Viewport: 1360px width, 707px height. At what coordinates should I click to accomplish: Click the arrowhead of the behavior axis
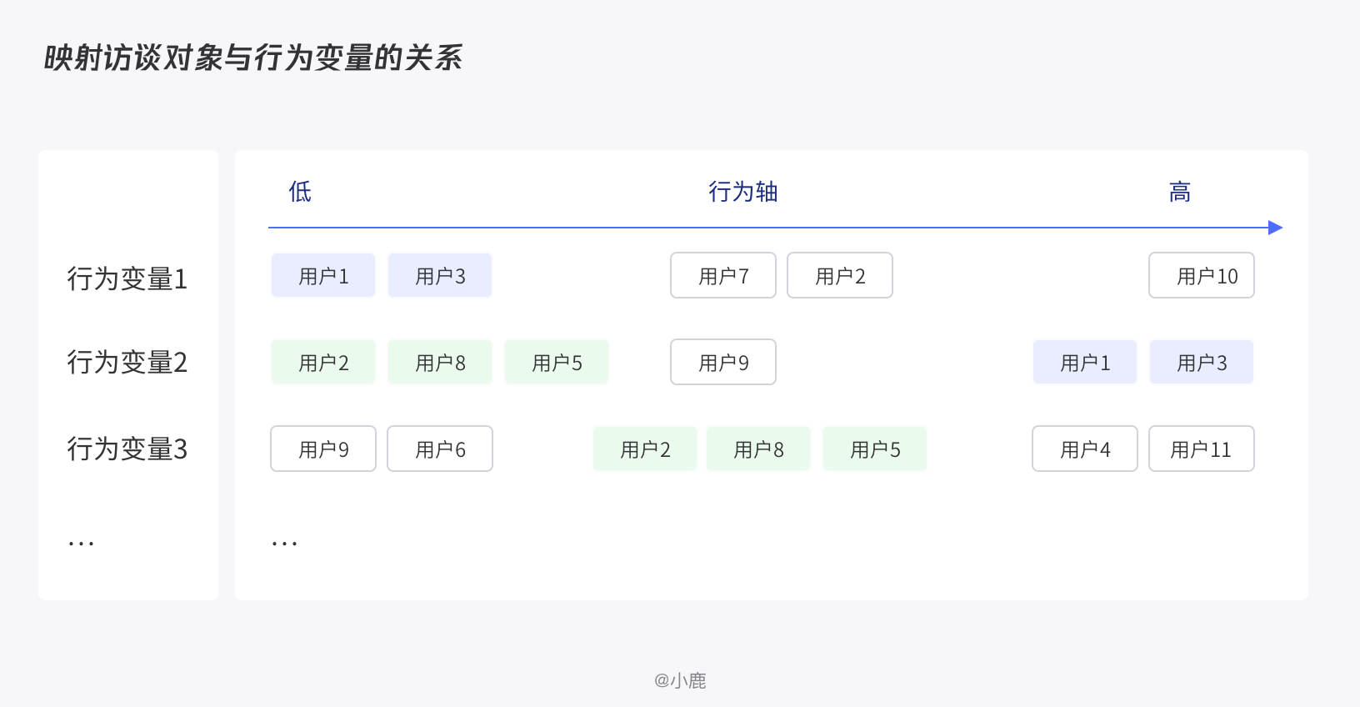coord(1276,228)
